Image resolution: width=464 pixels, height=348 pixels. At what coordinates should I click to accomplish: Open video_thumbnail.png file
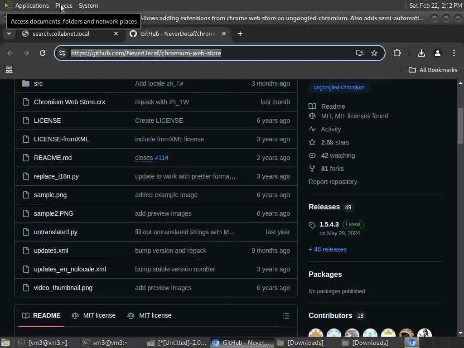click(x=63, y=288)
